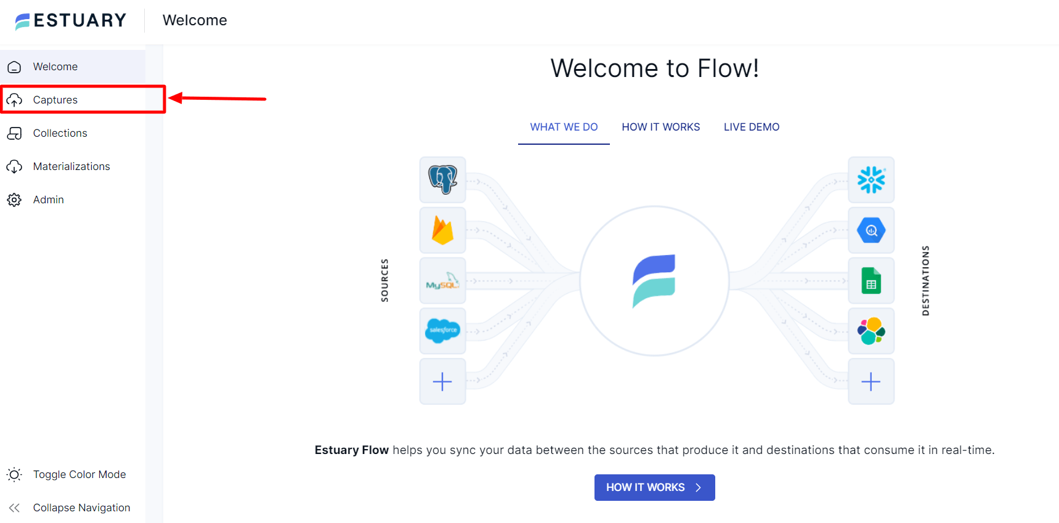Click the Snowflake destination icon

point(871,180)
